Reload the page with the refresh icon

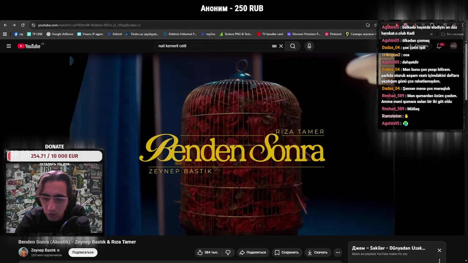pos(23,25)
